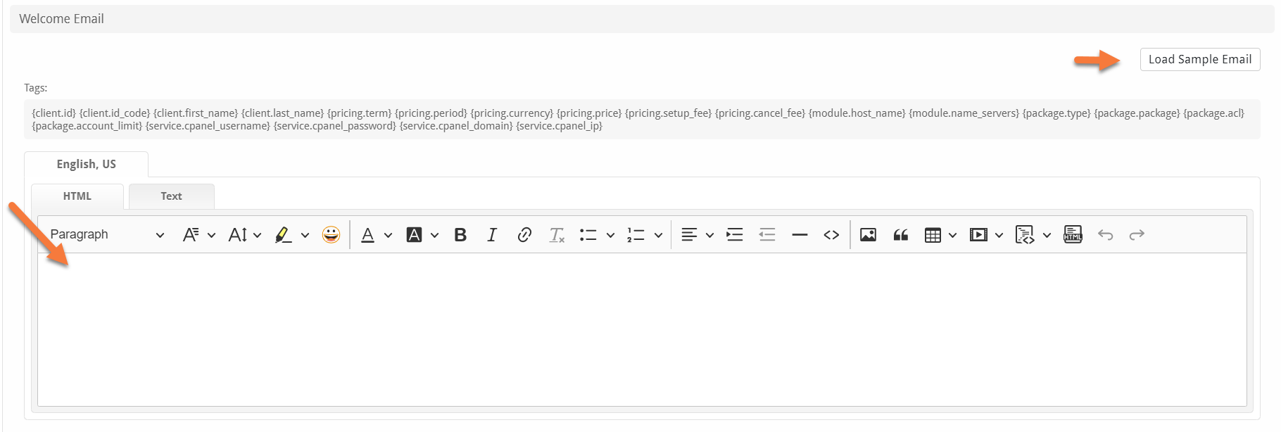Open the insert link tool
Image resolution: width=1281 pixels, height=432 pixels.
point(524,235)
